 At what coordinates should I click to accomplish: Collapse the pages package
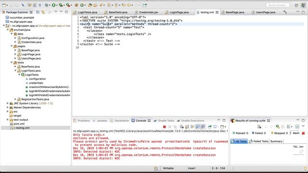12,46
